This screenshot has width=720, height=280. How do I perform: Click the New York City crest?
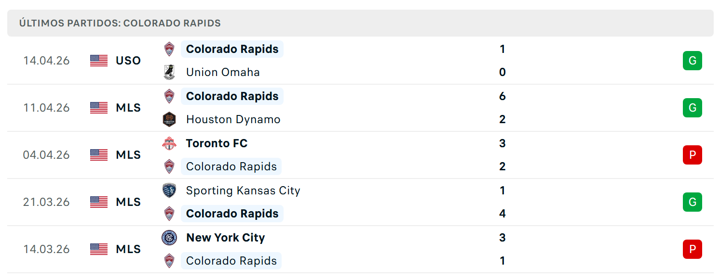pyautogui.click(x=169, y=238)
